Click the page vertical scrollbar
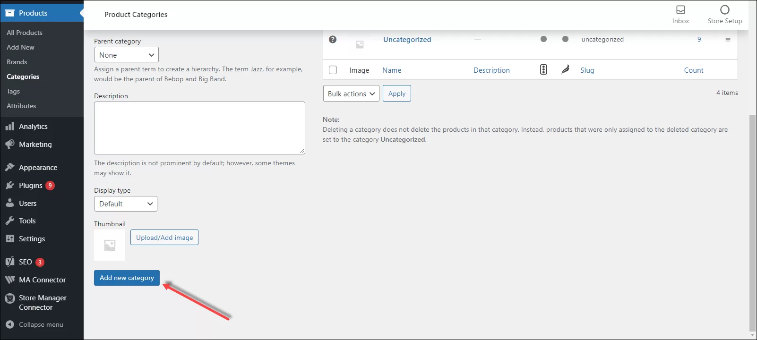The image size is (757, 340). tap(752, 222)
